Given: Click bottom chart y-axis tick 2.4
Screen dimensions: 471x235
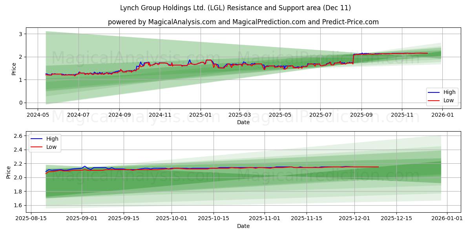Looking at the screenshot, I should click(x=18, y=150).
